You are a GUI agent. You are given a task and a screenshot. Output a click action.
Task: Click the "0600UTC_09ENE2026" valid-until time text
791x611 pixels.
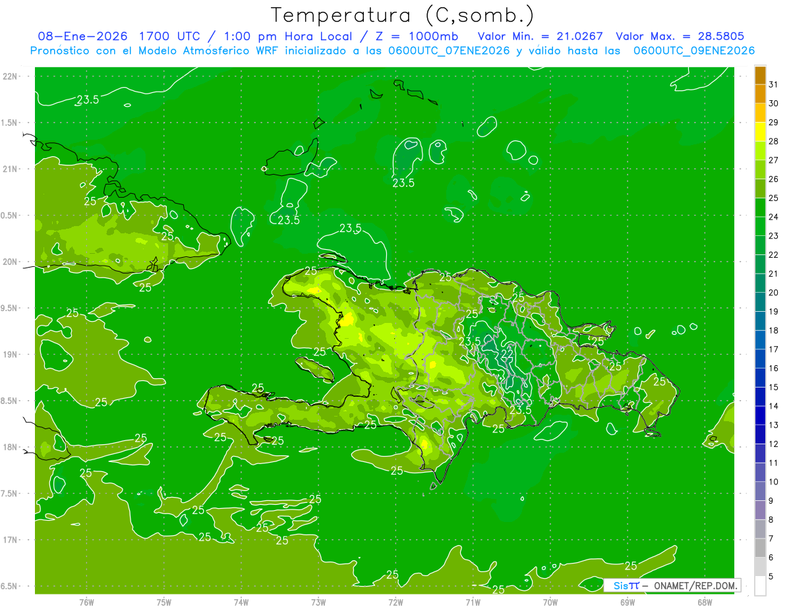(694, 51)
